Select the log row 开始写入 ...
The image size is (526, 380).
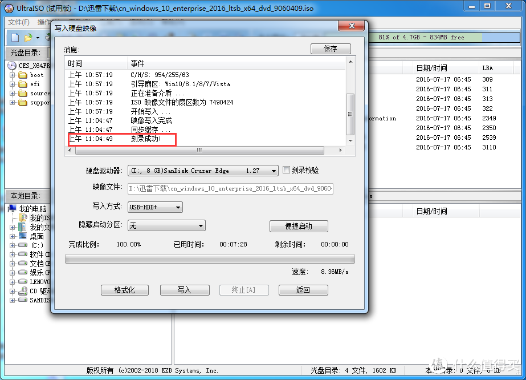(205, 111)
